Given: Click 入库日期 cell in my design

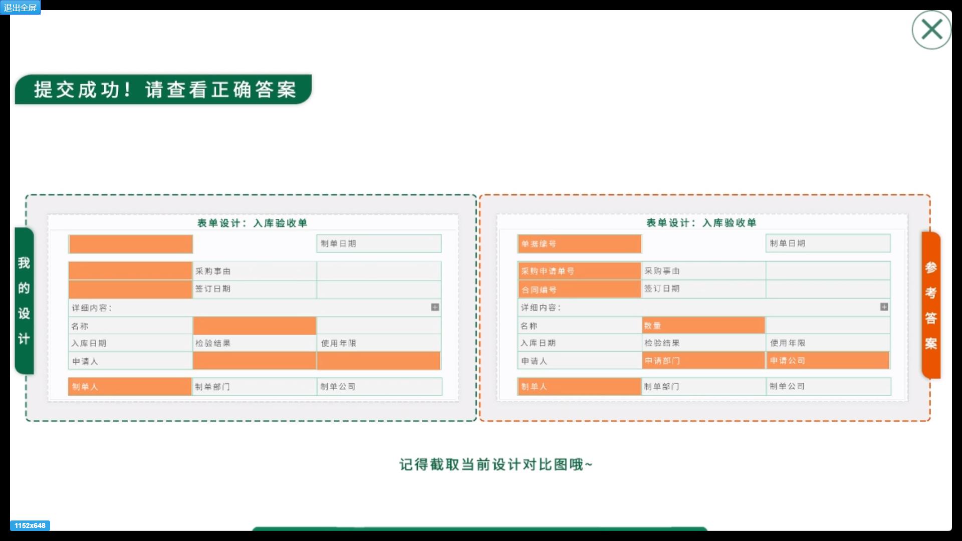Looking at the screenshot, I should coord(130,343).
